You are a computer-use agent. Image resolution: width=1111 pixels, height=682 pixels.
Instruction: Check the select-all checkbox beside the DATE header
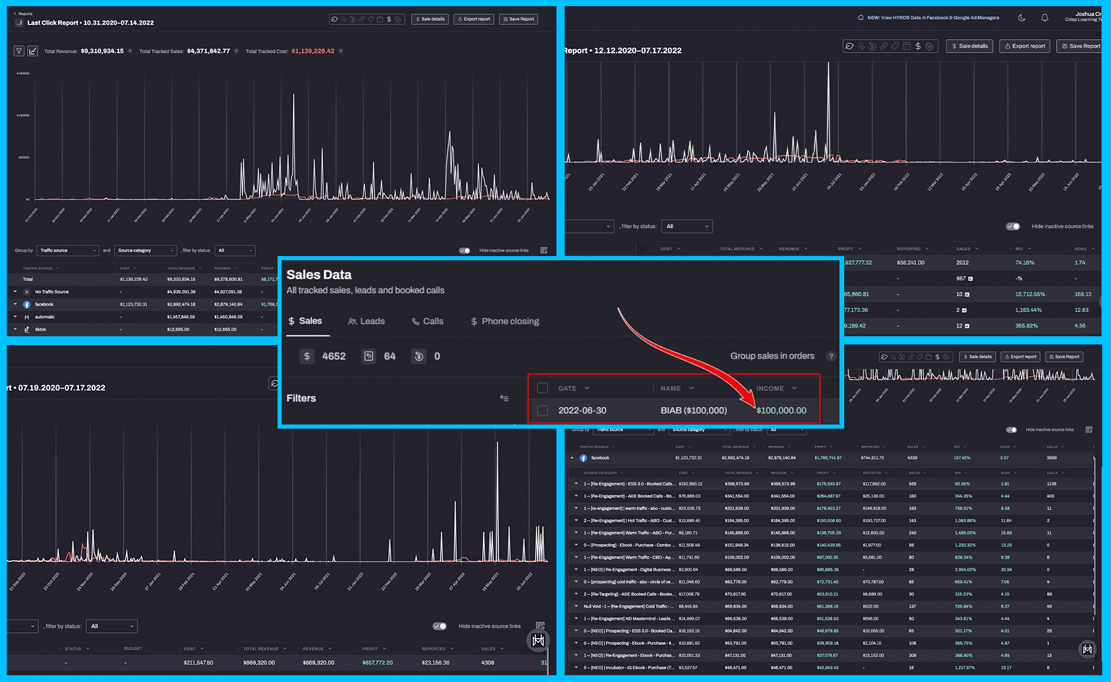[542, 388]
